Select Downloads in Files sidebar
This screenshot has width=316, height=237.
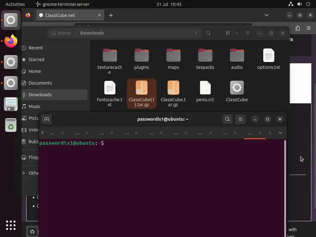pos(54,94)
